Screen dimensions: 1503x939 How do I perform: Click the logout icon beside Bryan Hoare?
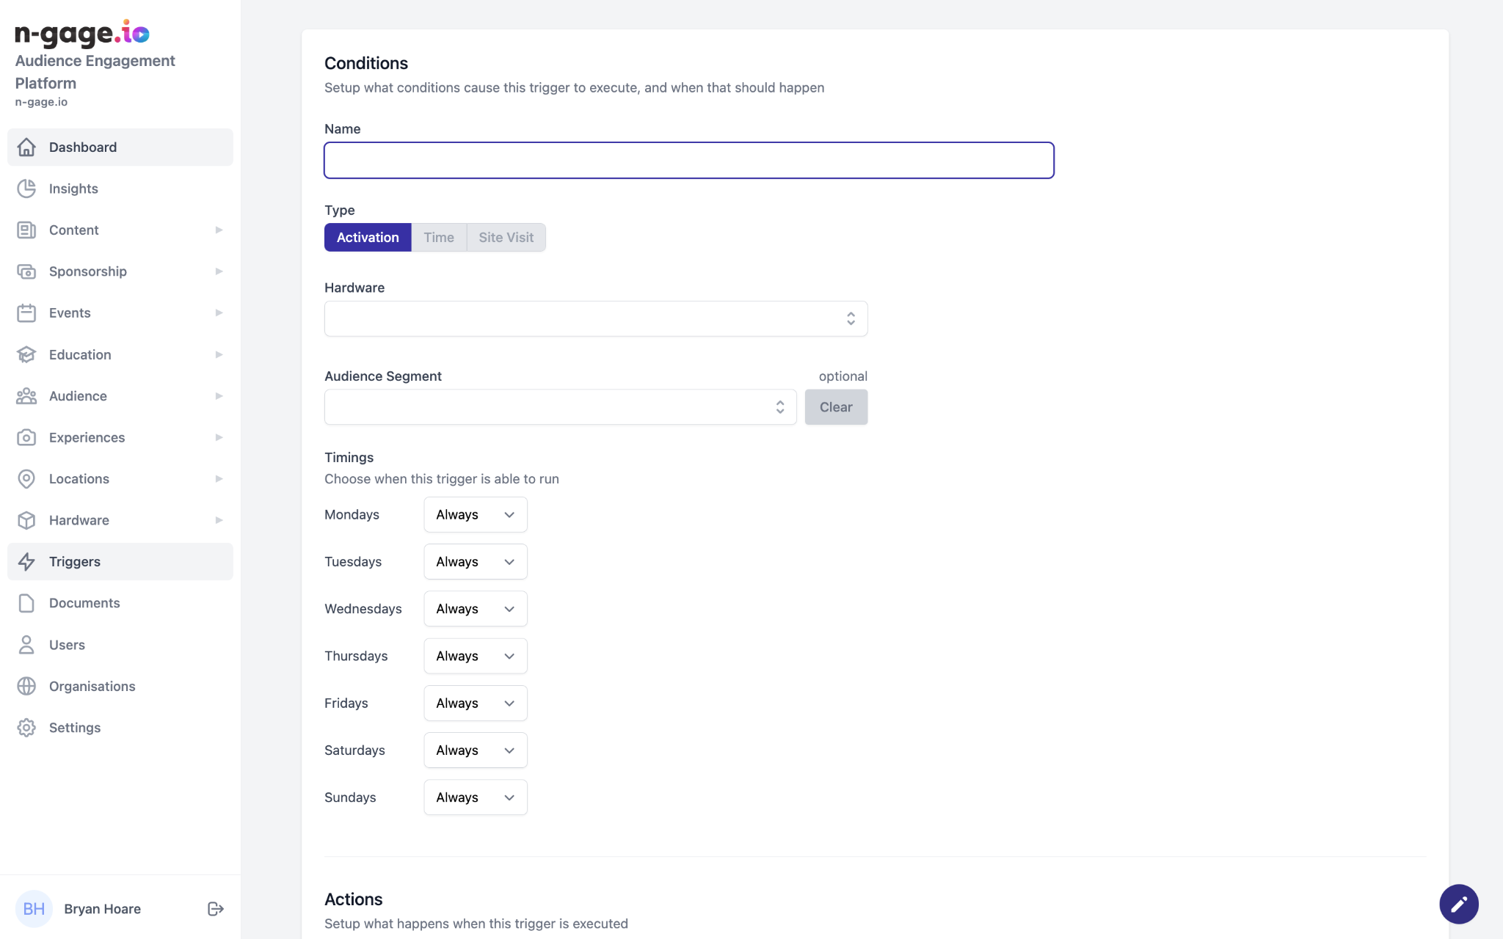tap(215, 909)
